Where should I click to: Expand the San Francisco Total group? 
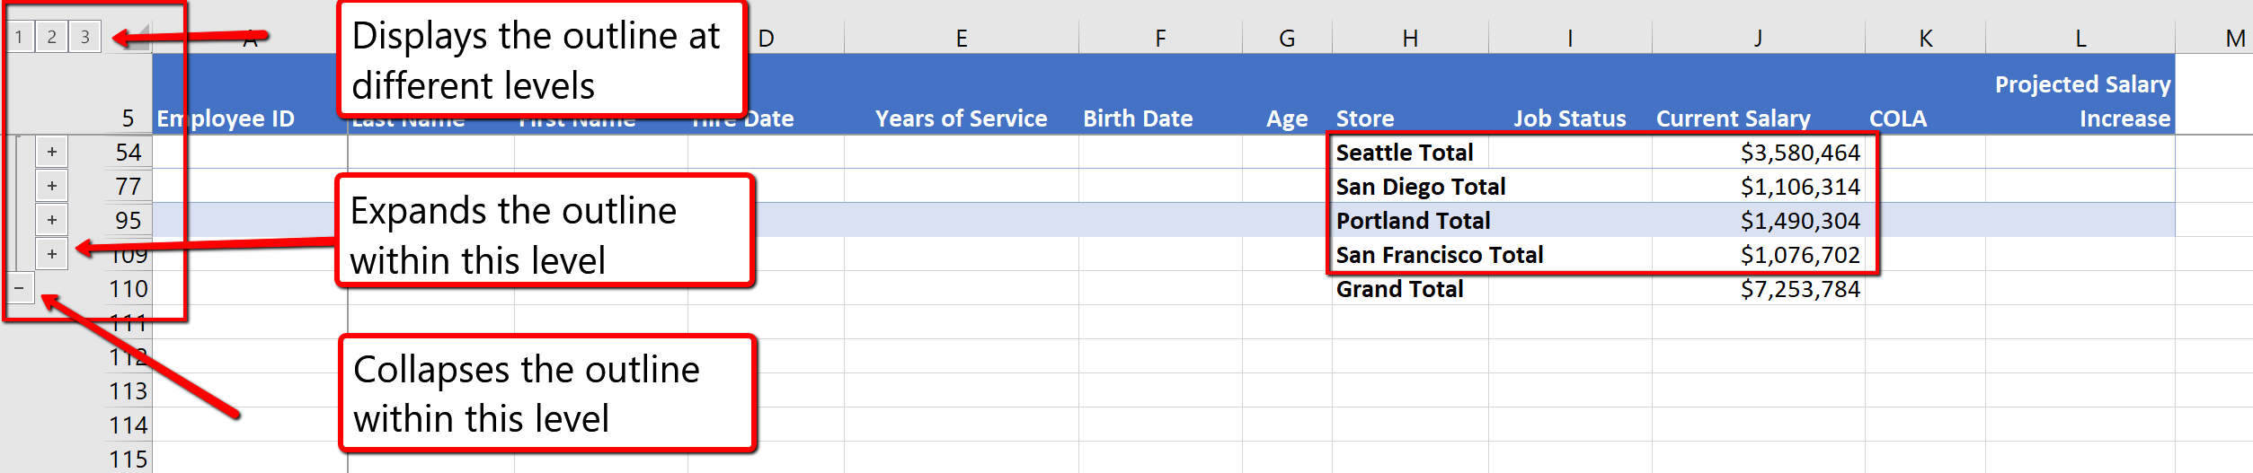52,254
